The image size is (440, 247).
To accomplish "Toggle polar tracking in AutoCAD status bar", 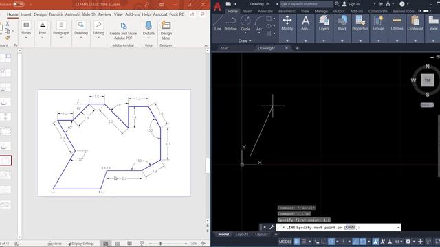I will coord(331,241).
